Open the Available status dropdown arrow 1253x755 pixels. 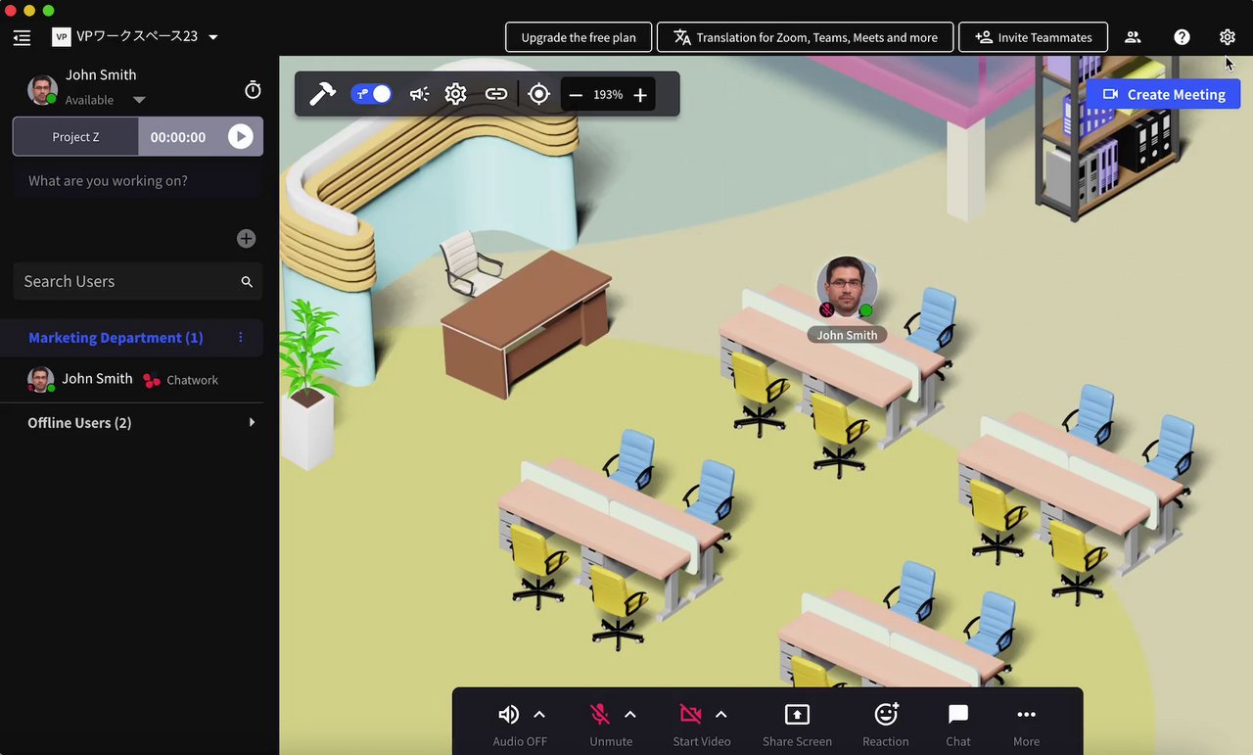click(x=139, y=100)
